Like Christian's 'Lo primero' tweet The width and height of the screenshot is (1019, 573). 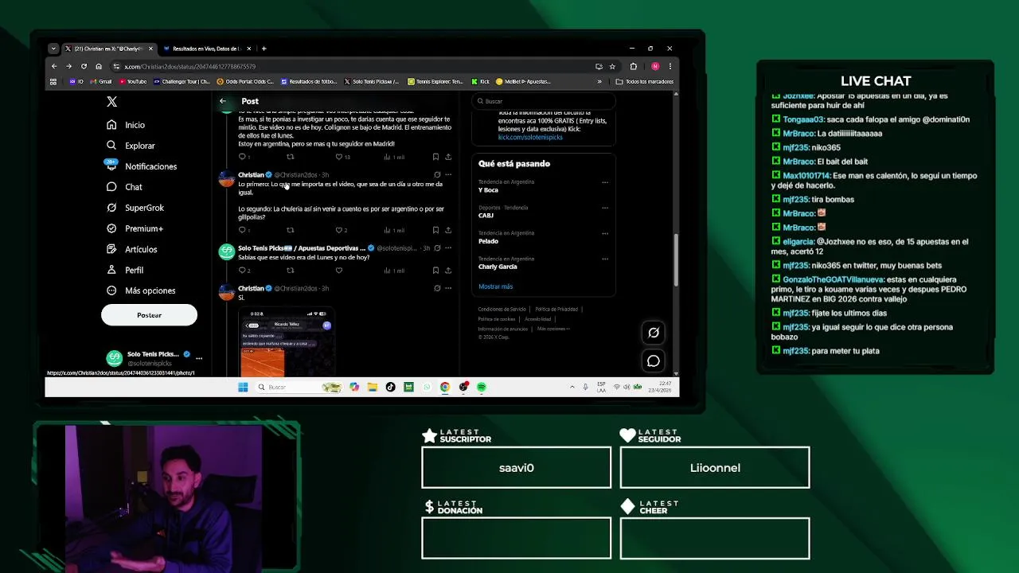tap(338, 230)
